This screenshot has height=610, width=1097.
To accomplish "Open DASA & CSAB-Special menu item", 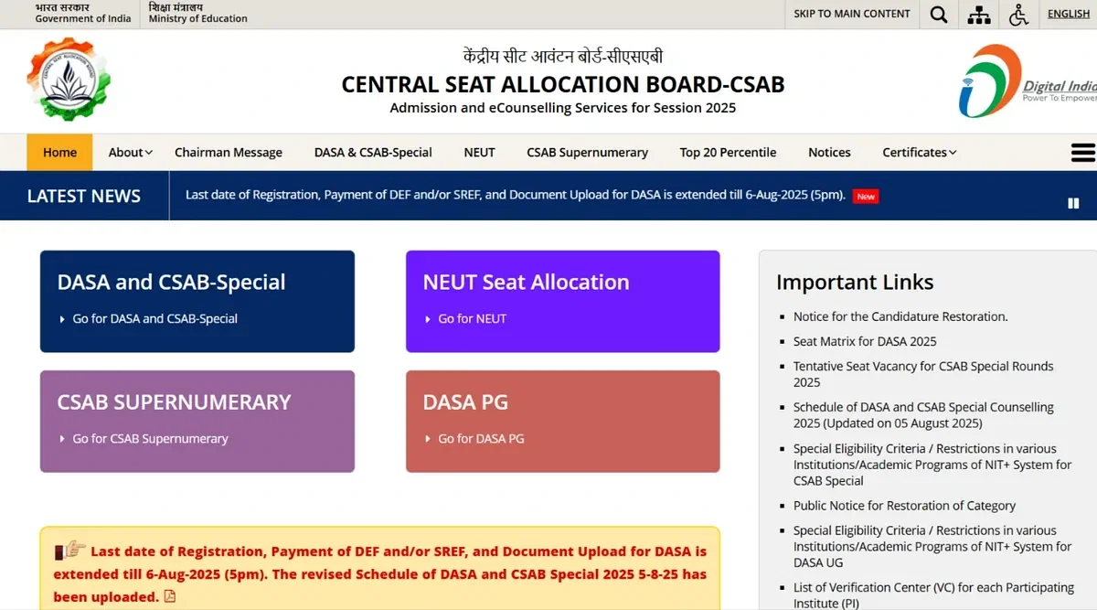I will click(373, 153).
